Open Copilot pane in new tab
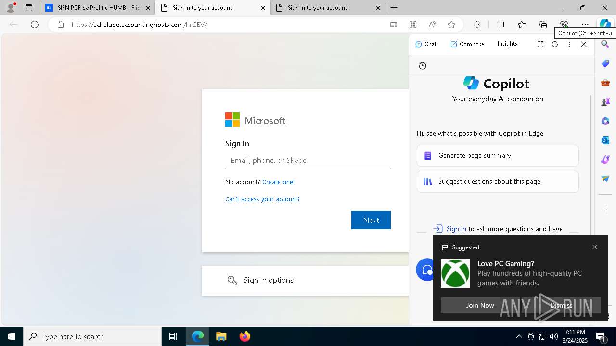 [540, 44]
